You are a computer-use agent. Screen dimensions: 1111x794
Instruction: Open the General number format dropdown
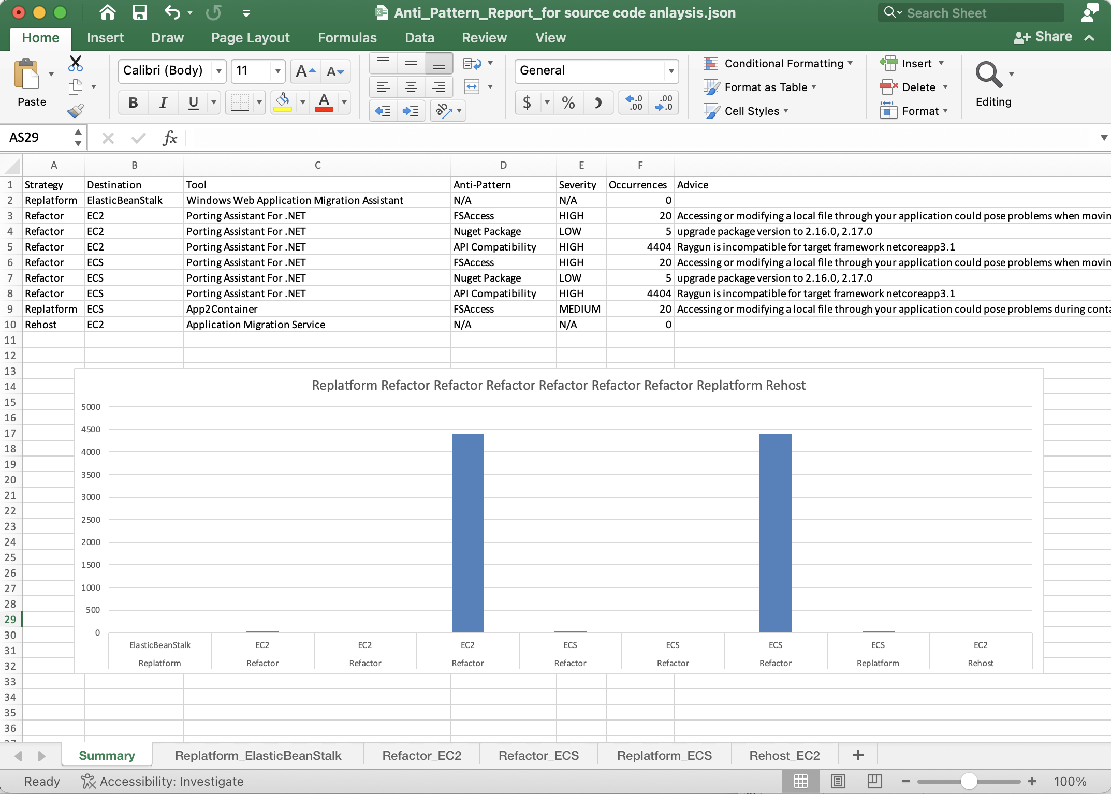coord(670,71)
